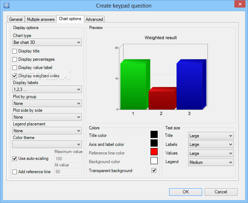Disable Use auto-scaling checkbox

pos(15,158)
